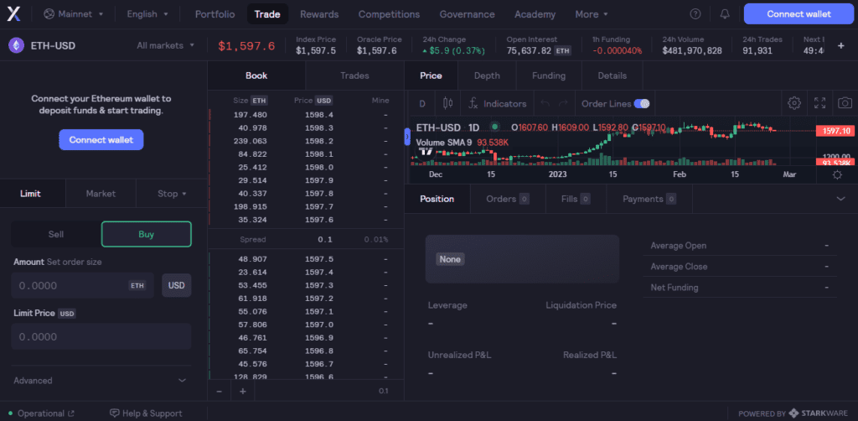Click the Amount ETH input field

click(83, 285)
